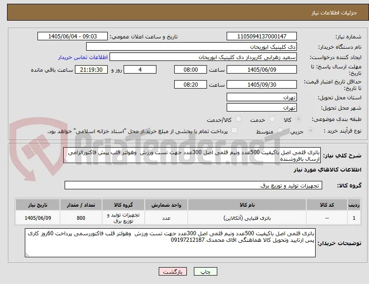
Task: Click the واحد شمارش column header
Action: click(x=166, y=205)
